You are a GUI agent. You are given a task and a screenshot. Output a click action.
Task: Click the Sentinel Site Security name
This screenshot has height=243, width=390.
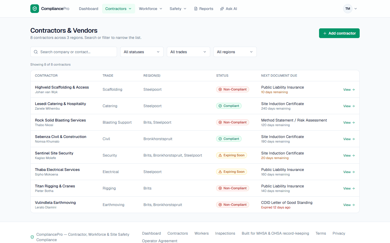[x=54, y=153]
